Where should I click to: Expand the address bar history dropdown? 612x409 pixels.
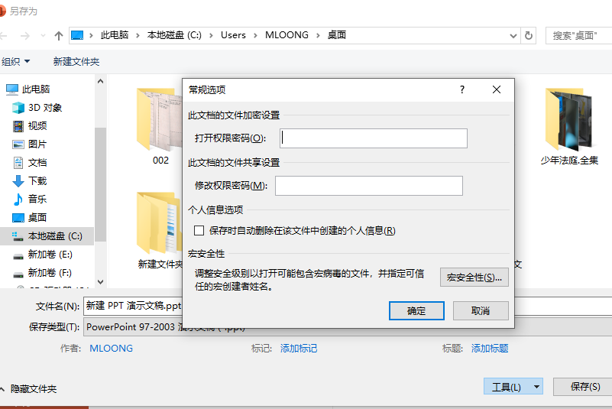click(x=513, y=36)
